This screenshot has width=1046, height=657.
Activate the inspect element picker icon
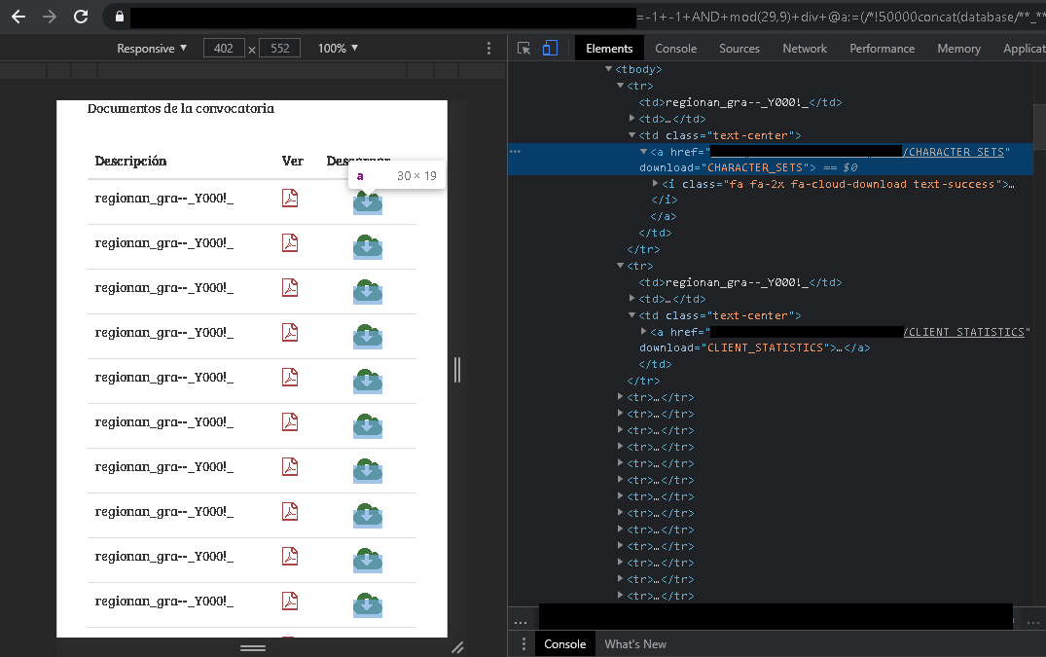[524, 48]
